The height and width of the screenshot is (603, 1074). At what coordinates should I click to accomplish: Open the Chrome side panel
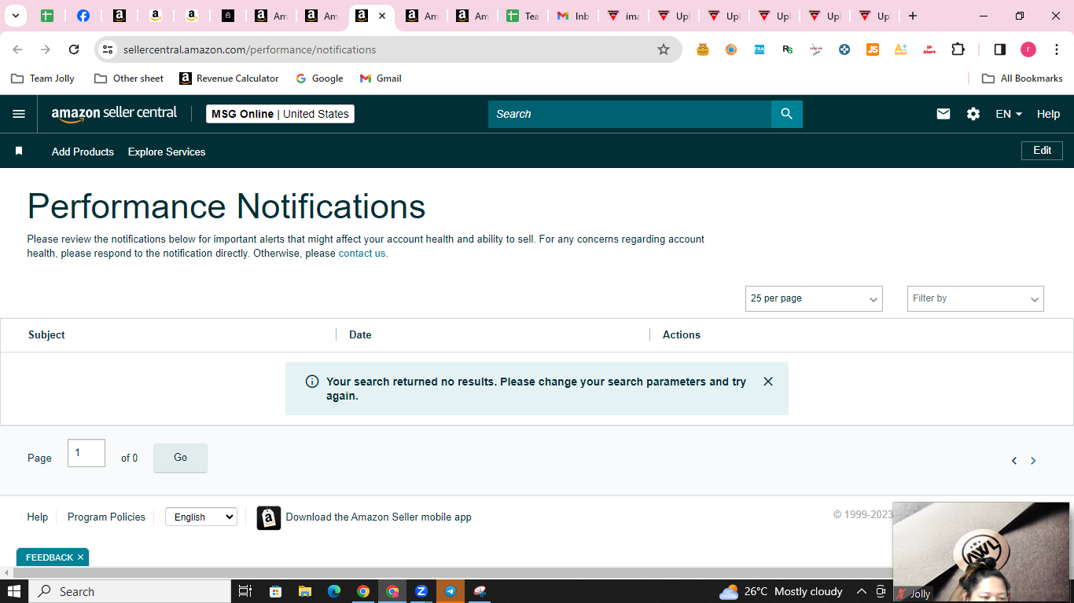pos(1000,49)
